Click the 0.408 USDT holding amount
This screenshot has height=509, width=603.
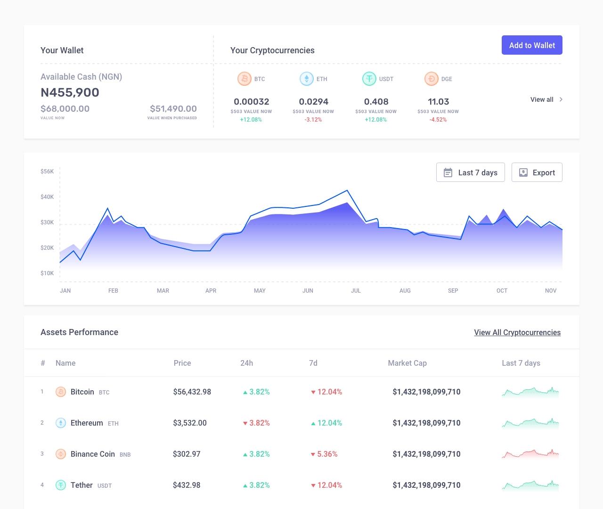(x=376, y=101)
